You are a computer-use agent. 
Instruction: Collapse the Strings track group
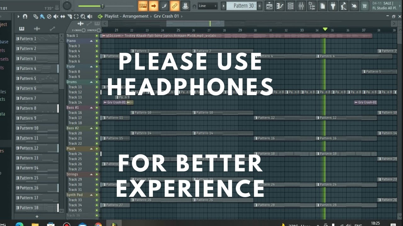pyautogui.click(x=91, y=174)
